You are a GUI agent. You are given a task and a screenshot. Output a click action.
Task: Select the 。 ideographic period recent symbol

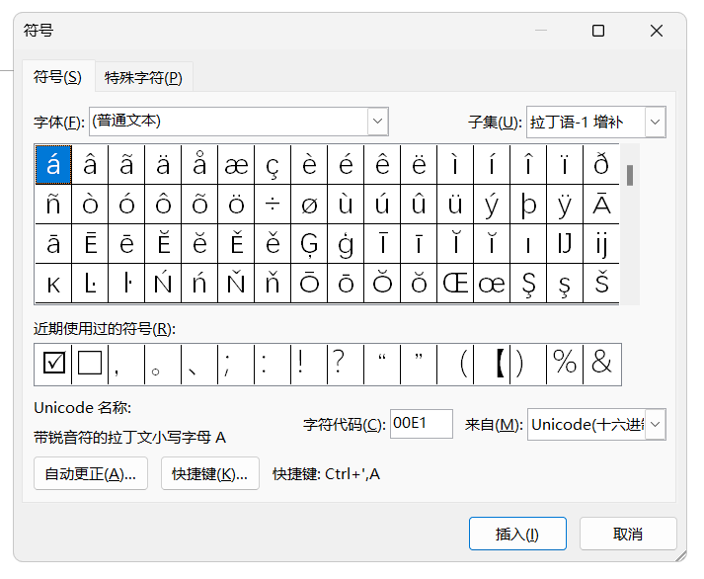click(x=163, y=365)
